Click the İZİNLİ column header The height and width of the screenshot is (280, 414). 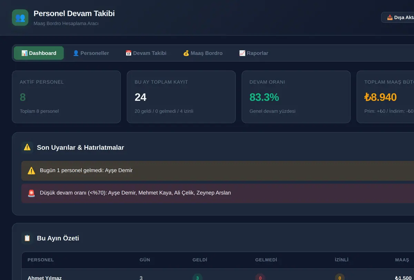click(x=342, y=260)
